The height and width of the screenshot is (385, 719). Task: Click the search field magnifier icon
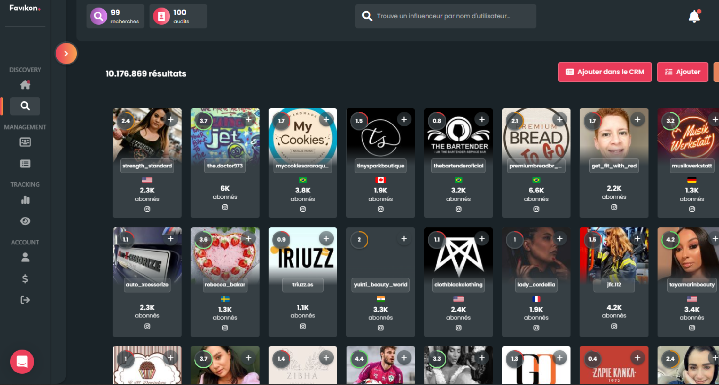pyautogui.click(x=367, y=16)
